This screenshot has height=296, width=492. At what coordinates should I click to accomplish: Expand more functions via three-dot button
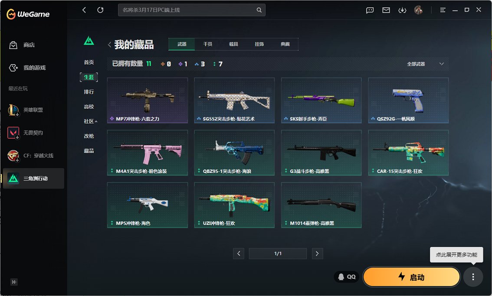tap(473, 276)
